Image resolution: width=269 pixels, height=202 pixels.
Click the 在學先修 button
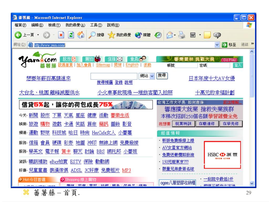pos(231,124)
